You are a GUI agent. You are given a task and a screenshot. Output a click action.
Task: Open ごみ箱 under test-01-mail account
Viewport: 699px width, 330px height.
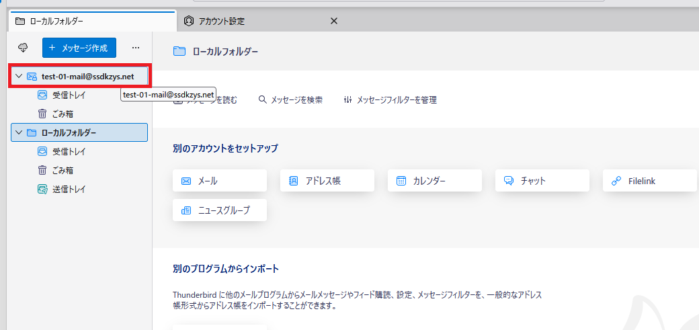[63, 114]
